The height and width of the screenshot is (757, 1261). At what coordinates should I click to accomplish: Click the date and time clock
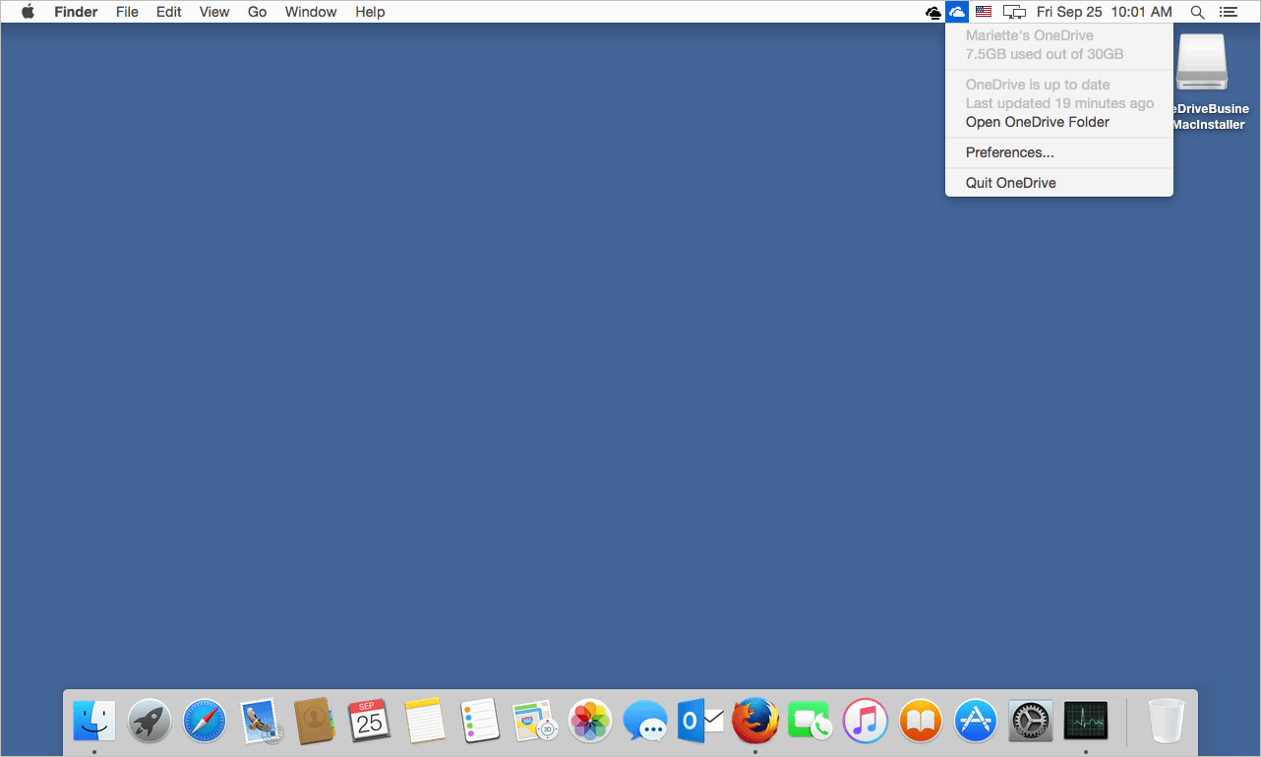[x=1105, y=12]
